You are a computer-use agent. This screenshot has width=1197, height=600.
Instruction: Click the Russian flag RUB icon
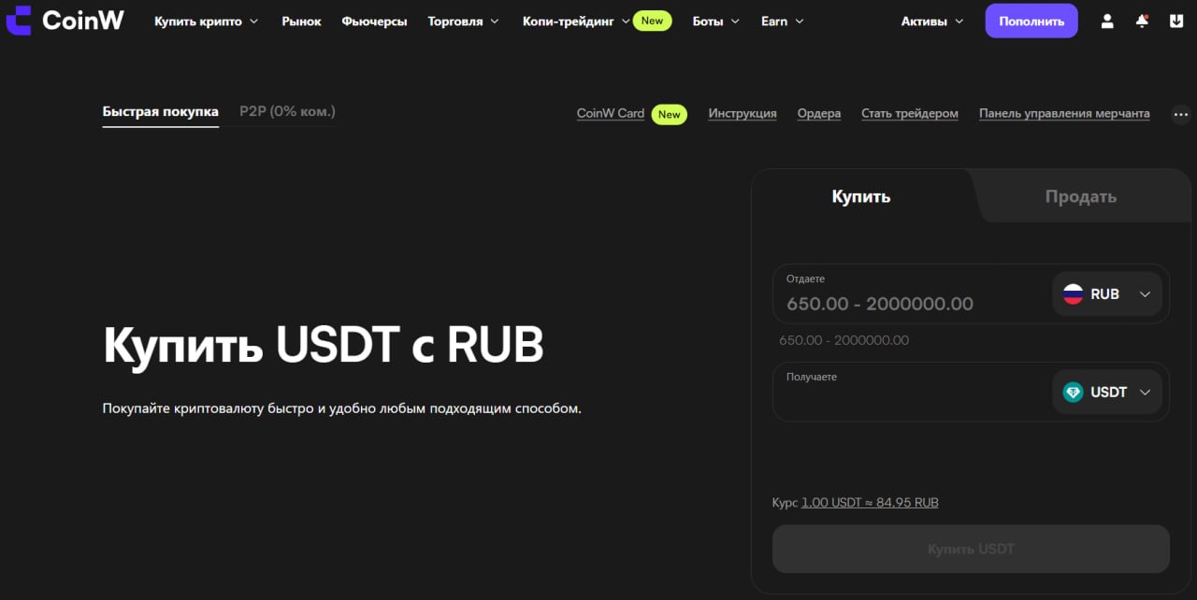click(1073, 294)
